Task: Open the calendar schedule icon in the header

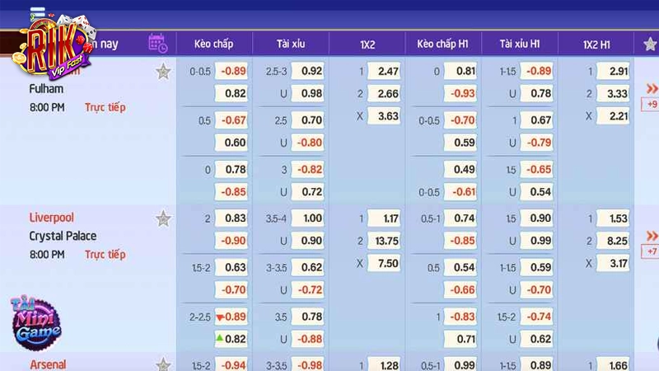Action: point(158,44)
